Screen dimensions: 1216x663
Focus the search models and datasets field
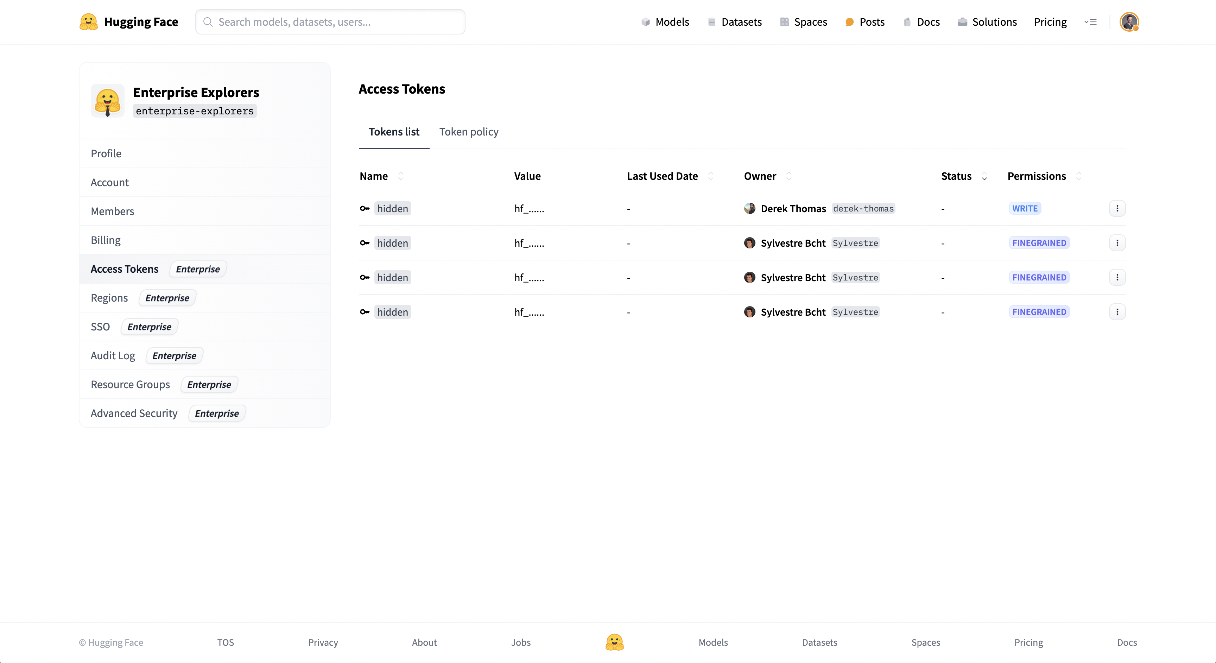(330, 22)
